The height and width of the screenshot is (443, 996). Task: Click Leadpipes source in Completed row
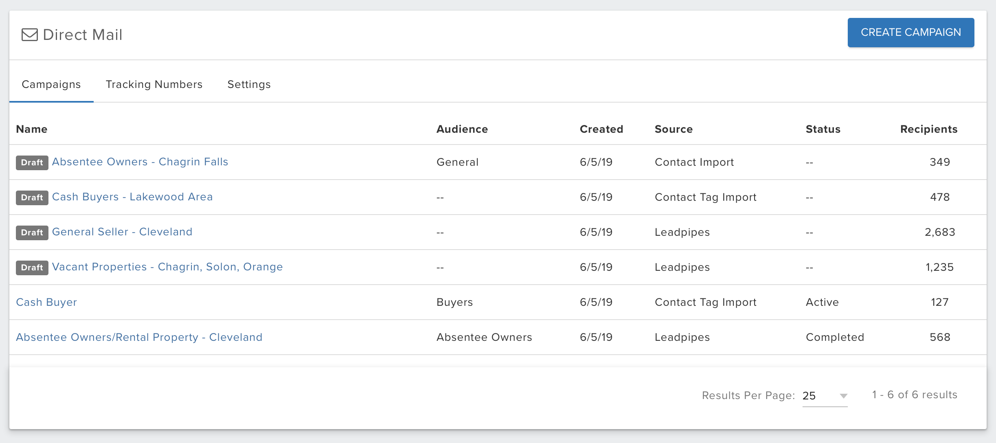(x=682, y=337)
